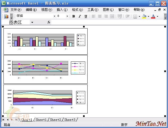Click the Excel document icon in menu bar
168x128 pixels.
pyautogui.click(x=5, y=10)
